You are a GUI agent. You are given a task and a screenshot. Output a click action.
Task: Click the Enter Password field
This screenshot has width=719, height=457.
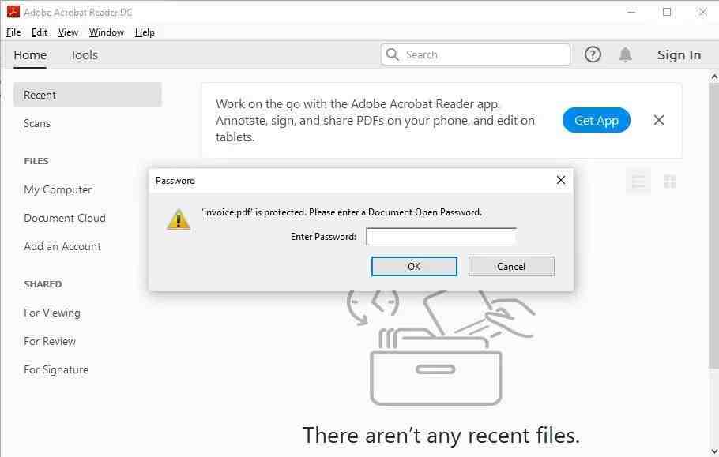pos(441,237)
